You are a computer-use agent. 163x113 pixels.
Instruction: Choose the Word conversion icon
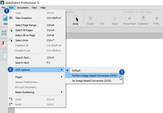pyautogui.click(x=115, y=18)
